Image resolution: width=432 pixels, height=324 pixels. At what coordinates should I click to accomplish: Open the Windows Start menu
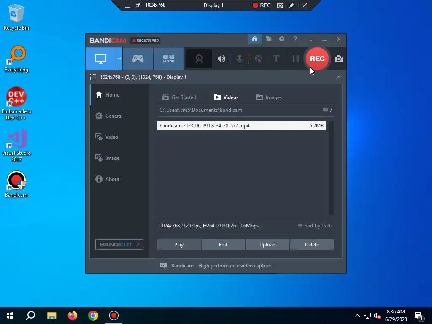coord(10,316)
